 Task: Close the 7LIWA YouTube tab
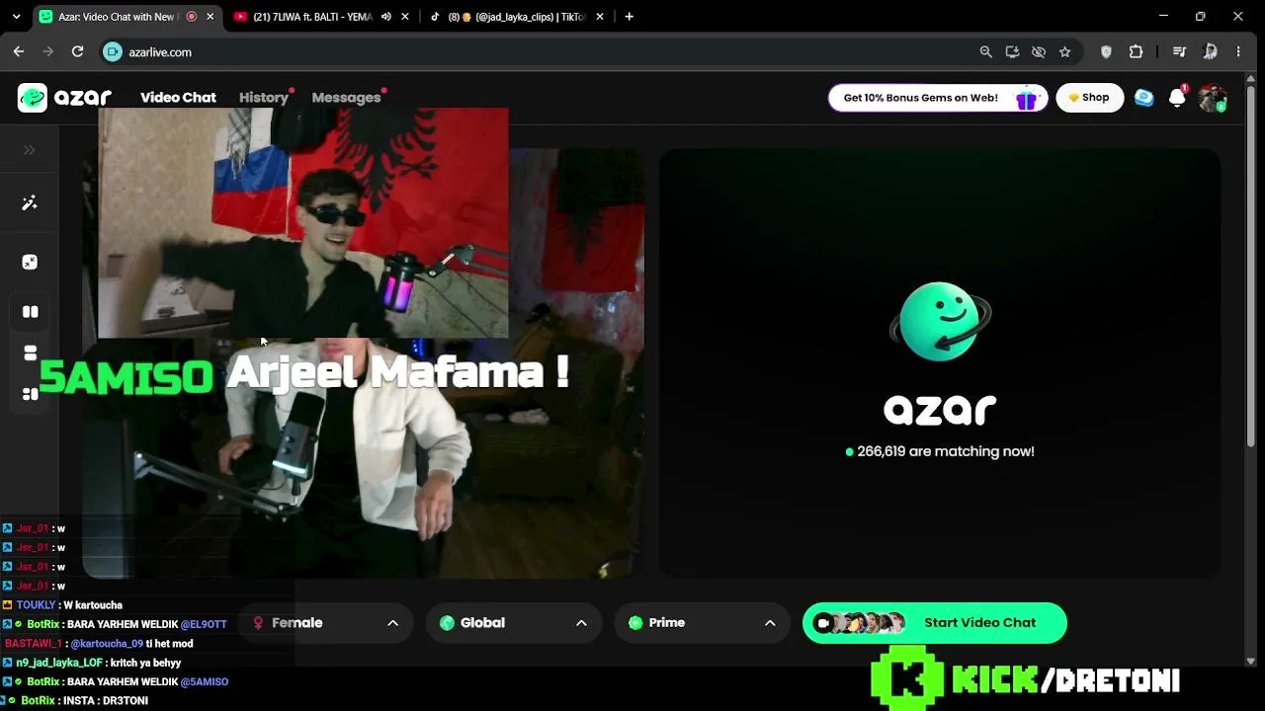[404, 17]
